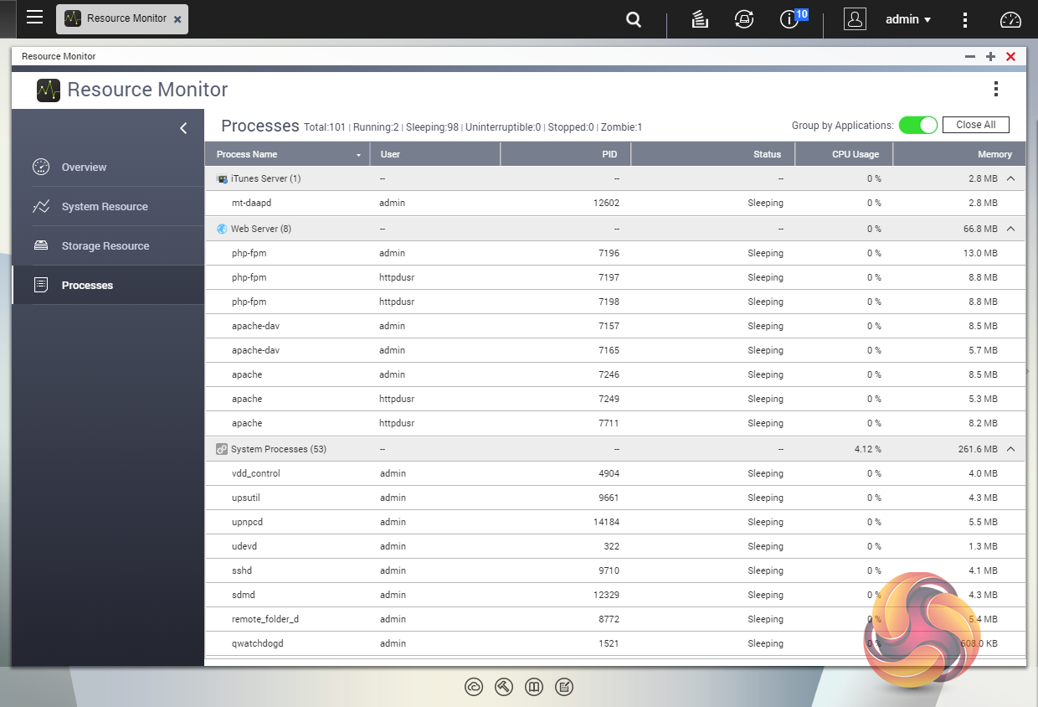Open external devices sync icon
The width and height of the screenshot is (1038, 707).
click(743, 19)
